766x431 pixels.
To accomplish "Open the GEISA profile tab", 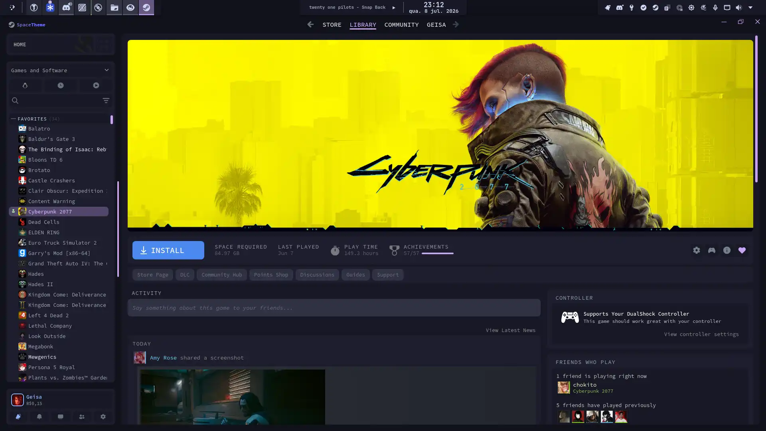I will tap(436, 25).
